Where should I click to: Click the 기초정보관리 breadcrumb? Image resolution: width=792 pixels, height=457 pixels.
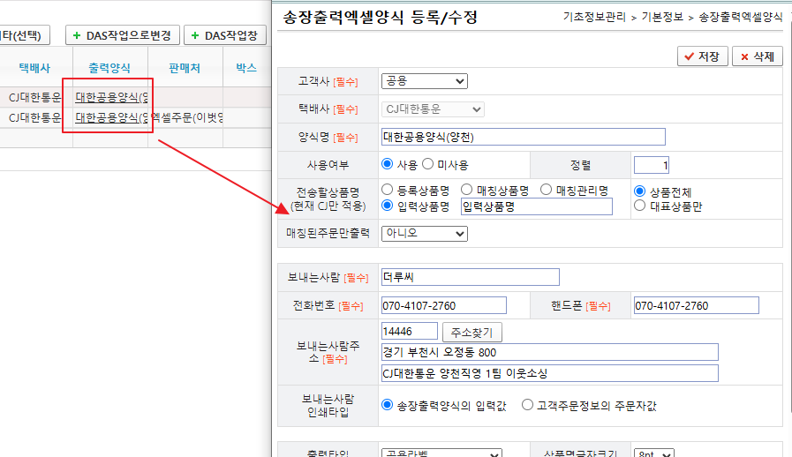(594, 17)
